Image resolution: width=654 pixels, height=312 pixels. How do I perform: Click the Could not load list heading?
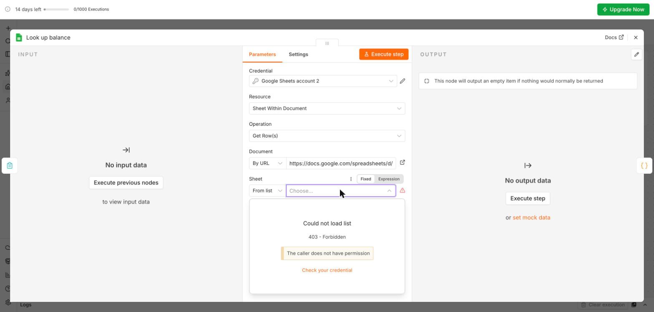(x=327, y=223)
